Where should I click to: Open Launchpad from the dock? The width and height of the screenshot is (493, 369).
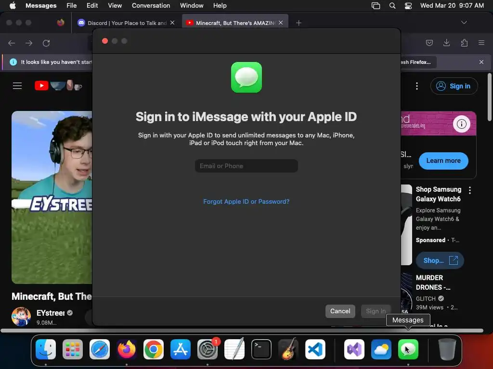73,349
